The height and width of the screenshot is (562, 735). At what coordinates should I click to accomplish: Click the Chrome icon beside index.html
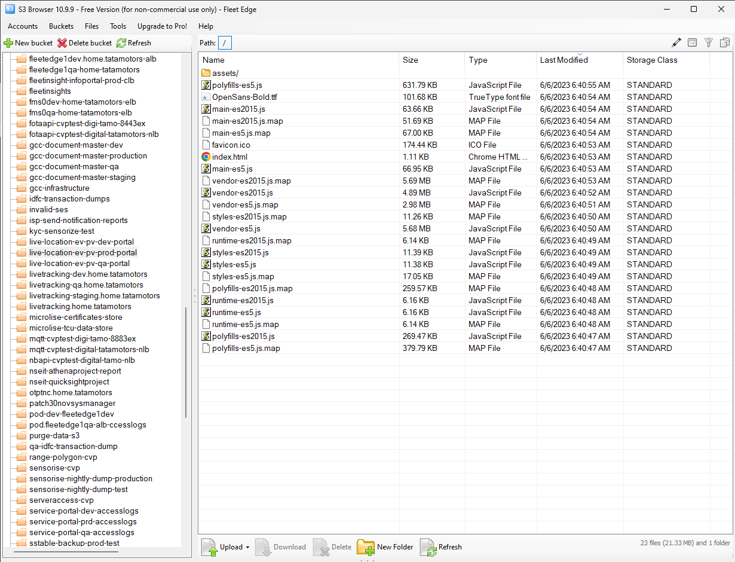206,157
